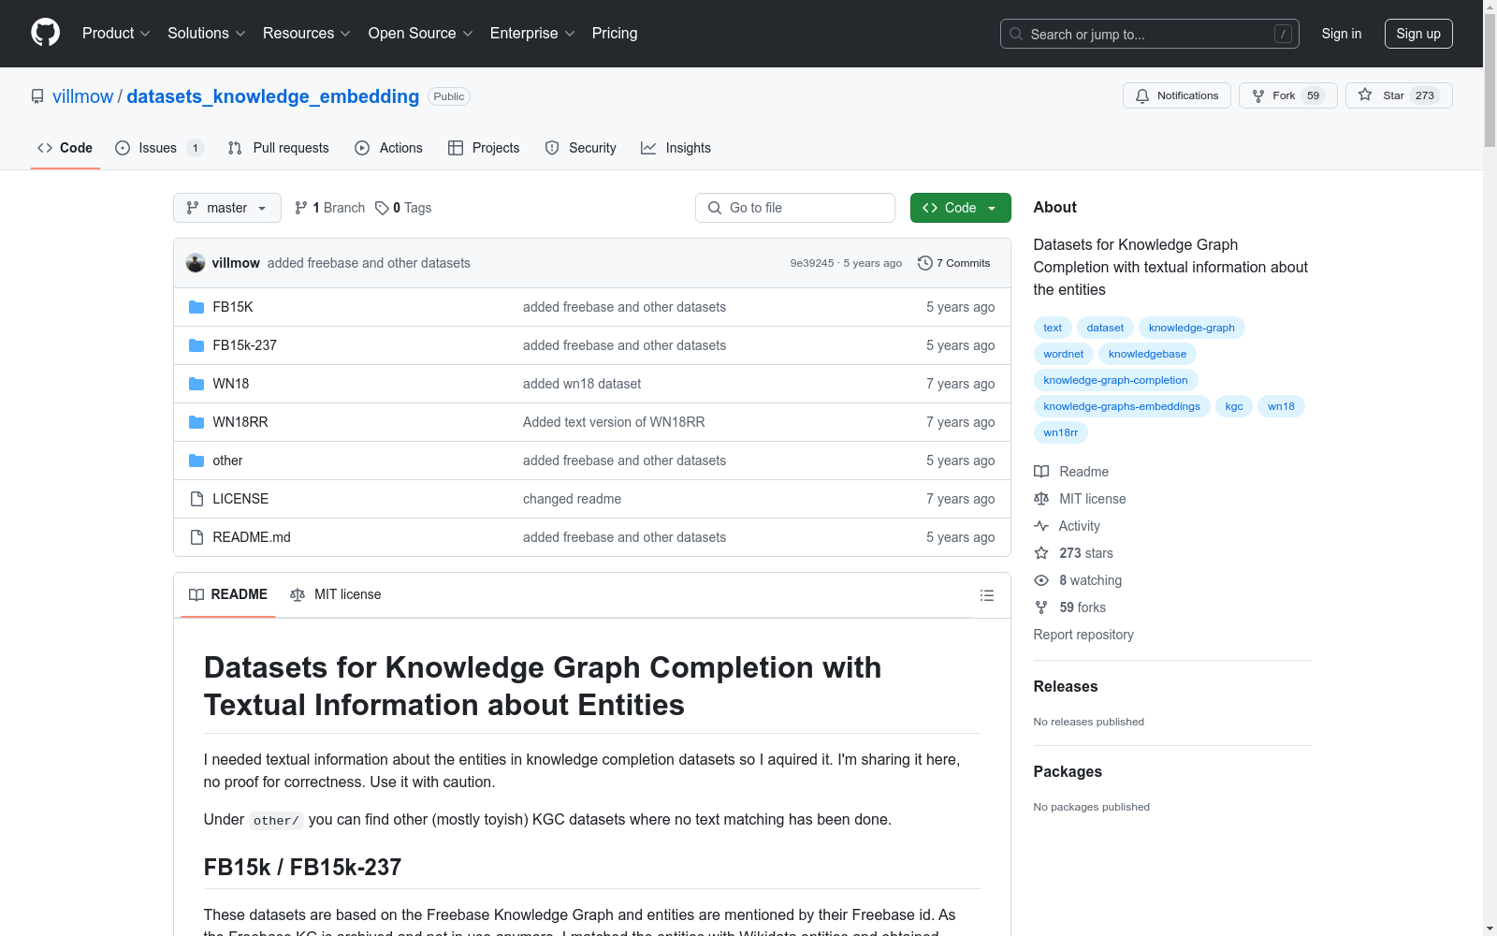This screenshot has height=936, width=1497.
Task: Open the Security tab
Action: pyautogui.click(x=581, y=148)
